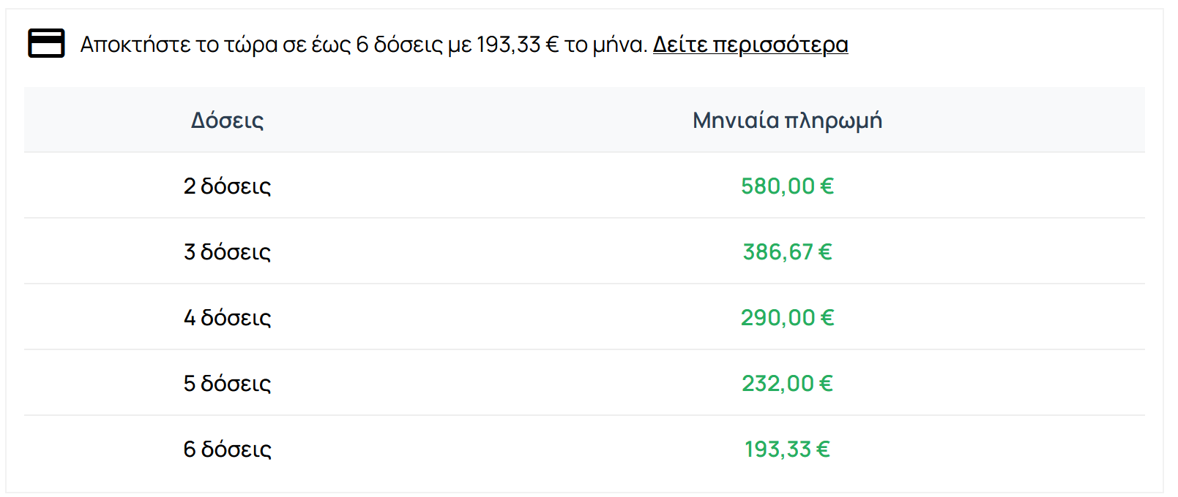1178x497 pixels.
Task: Click the 290,00 € monthly payment
Action: pyautogui.click(x=787, y=317)
